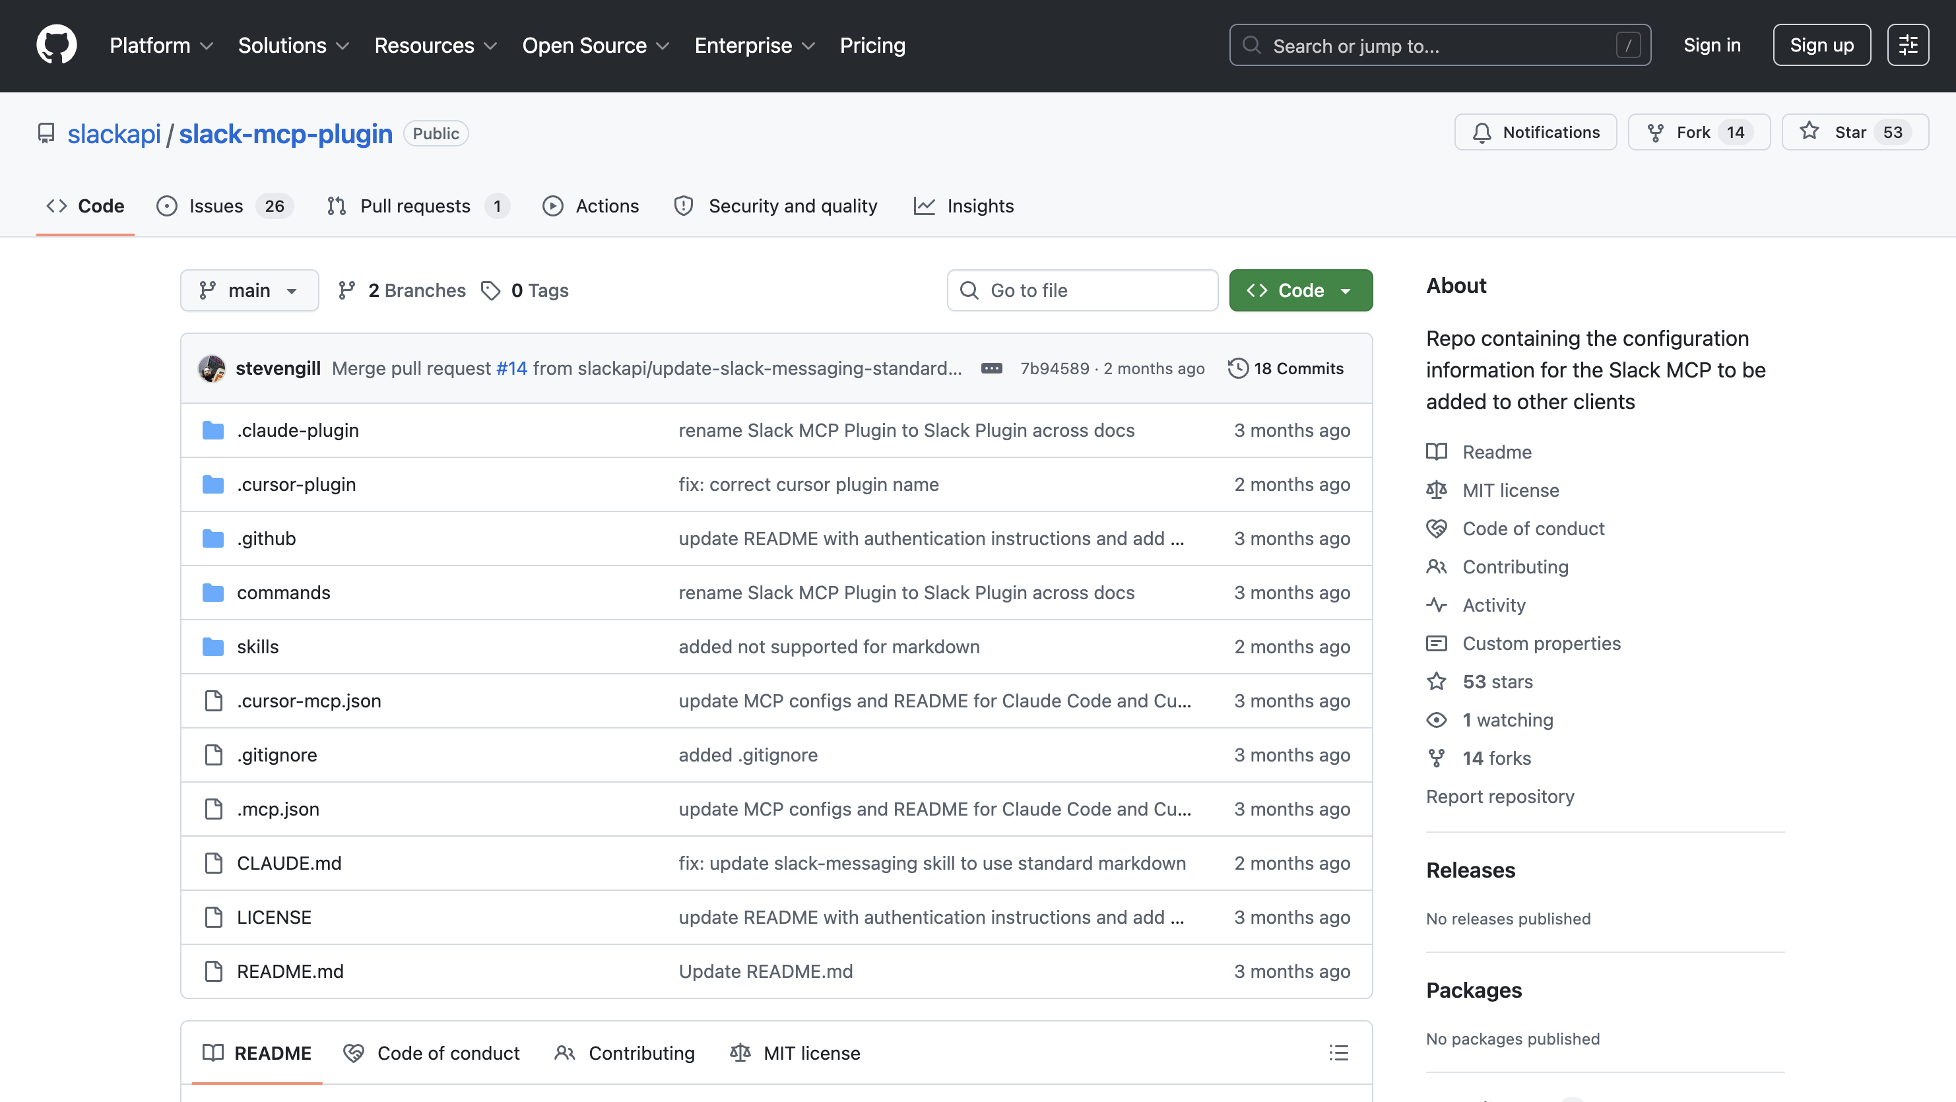Open the LICENSE file

pyautogui.click(x=274, y=917)
